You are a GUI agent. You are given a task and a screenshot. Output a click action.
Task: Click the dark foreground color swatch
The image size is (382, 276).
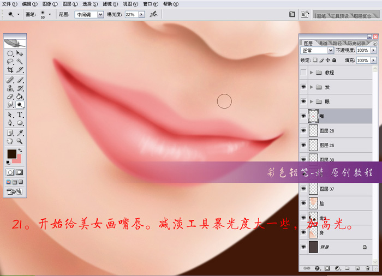pyautogui.click(x=11, y=154)
